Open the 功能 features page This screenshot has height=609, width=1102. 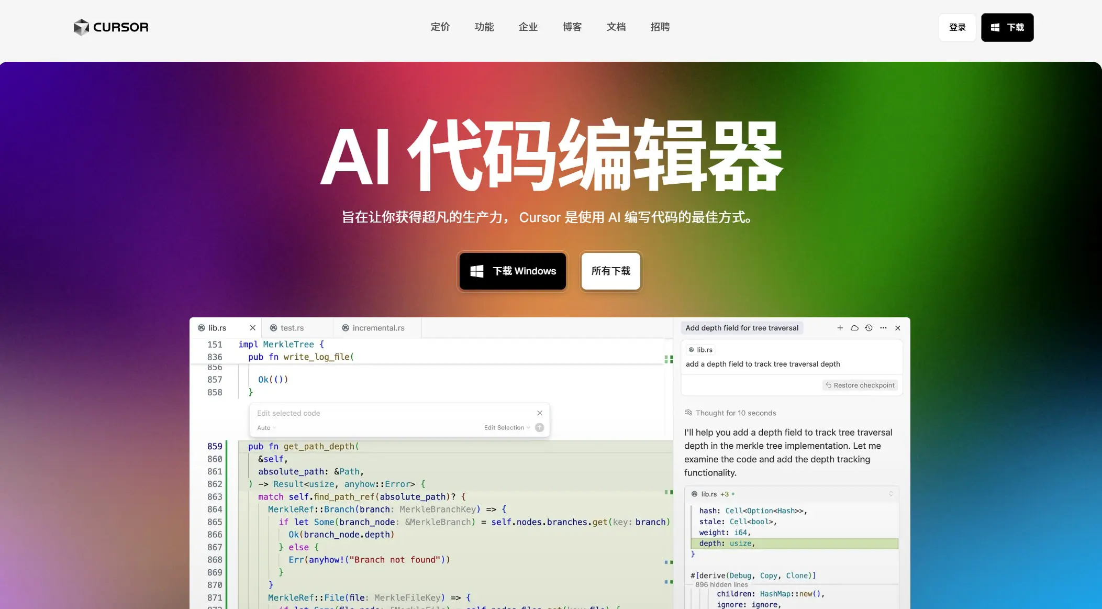click(x=484, y=27)
